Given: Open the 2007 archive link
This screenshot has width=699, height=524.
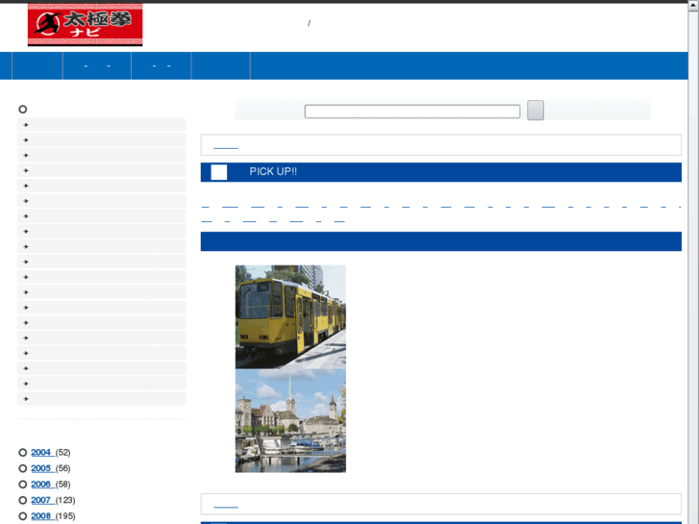Looking at the screenshot, I should (42, 500).
